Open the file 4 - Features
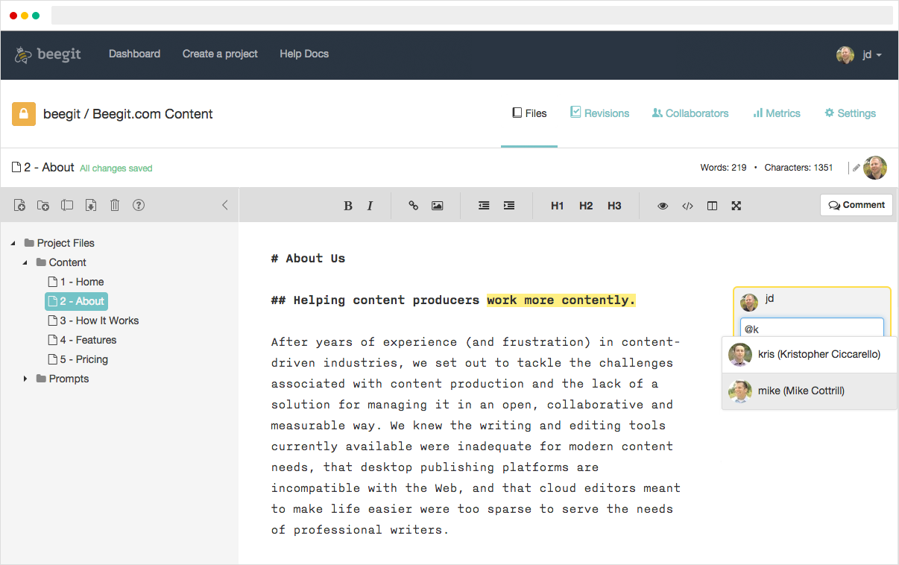Viewport: 899px width, 565px height. 82,340
